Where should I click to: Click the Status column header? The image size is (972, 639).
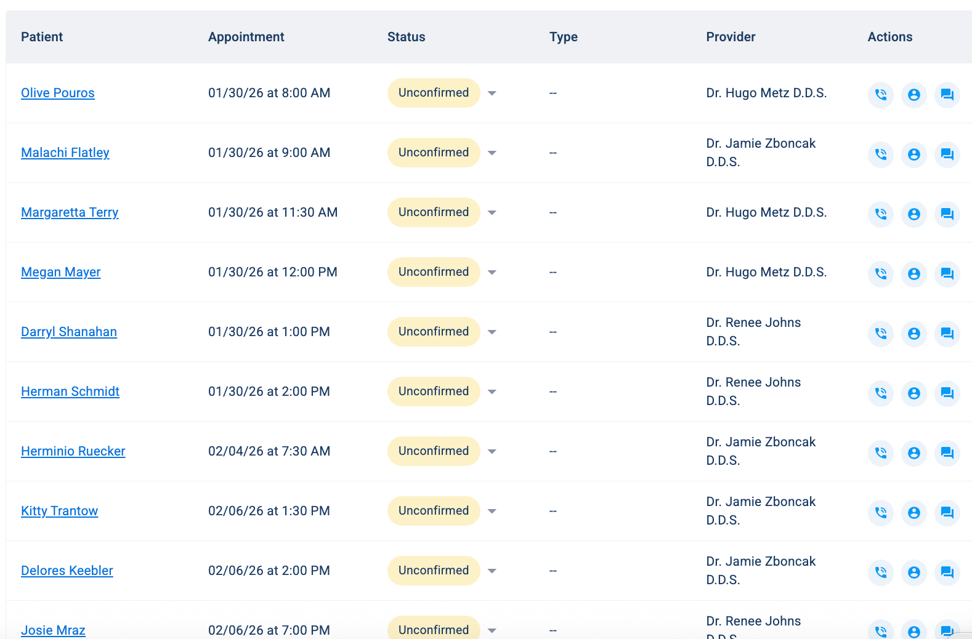[407, 37]
